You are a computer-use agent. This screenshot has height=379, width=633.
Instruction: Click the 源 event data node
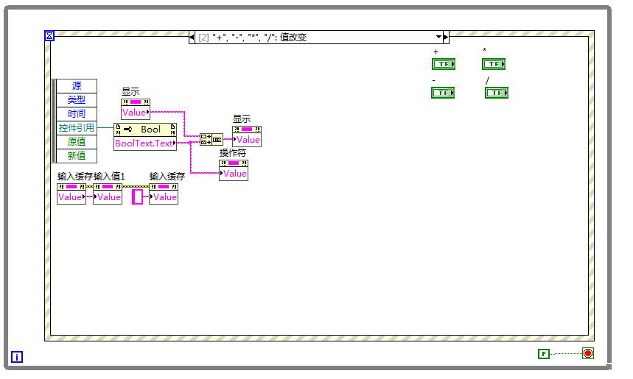click(77, 86)
